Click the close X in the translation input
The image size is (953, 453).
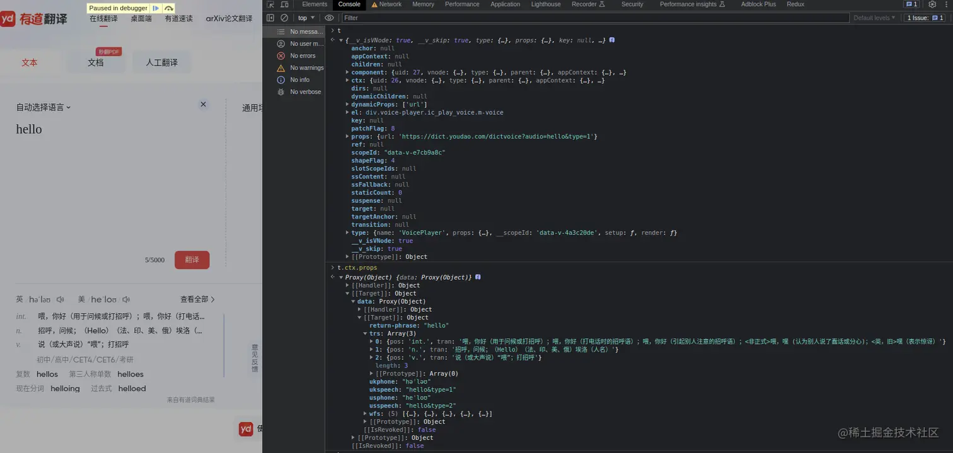(203, 105)
